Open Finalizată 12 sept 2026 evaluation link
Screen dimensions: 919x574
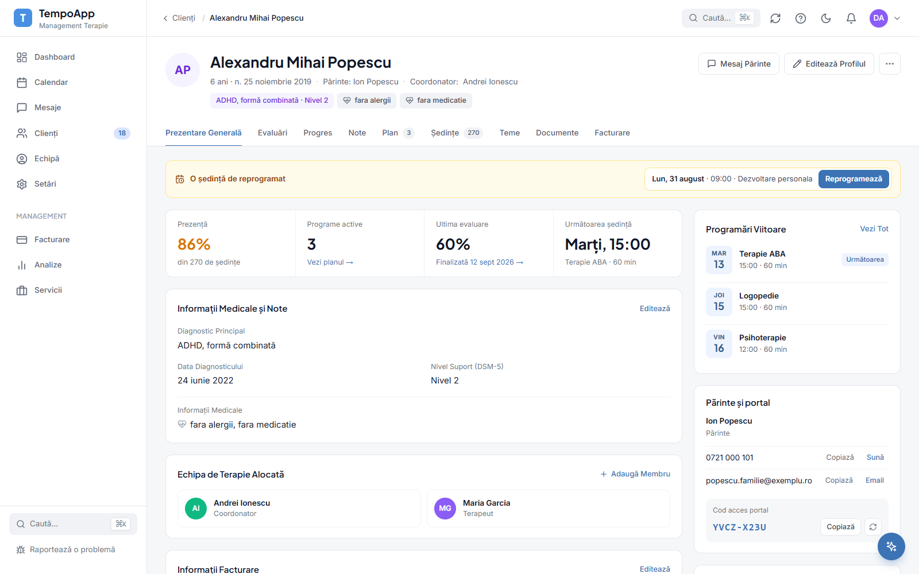click(480, 262)
